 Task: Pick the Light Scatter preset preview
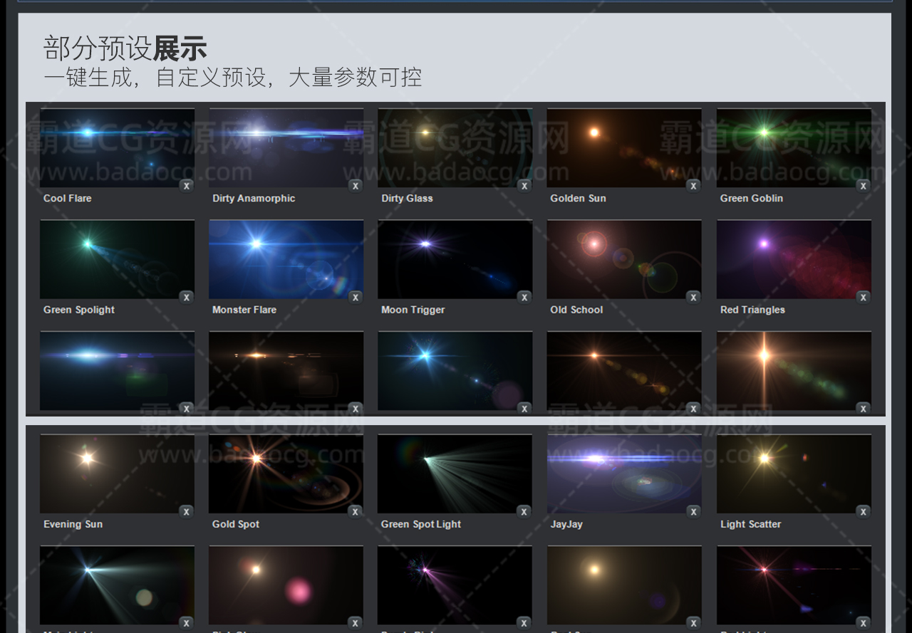793,474
